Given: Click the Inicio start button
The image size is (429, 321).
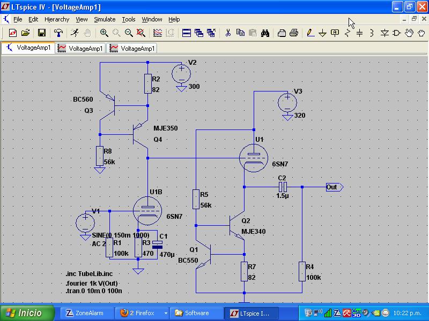Looking at the screenshot, I should [x=27, y=313].
